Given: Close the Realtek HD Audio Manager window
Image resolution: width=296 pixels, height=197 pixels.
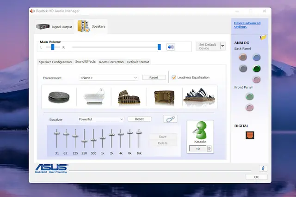Looking at the screenshot, I should pos(264,11).
